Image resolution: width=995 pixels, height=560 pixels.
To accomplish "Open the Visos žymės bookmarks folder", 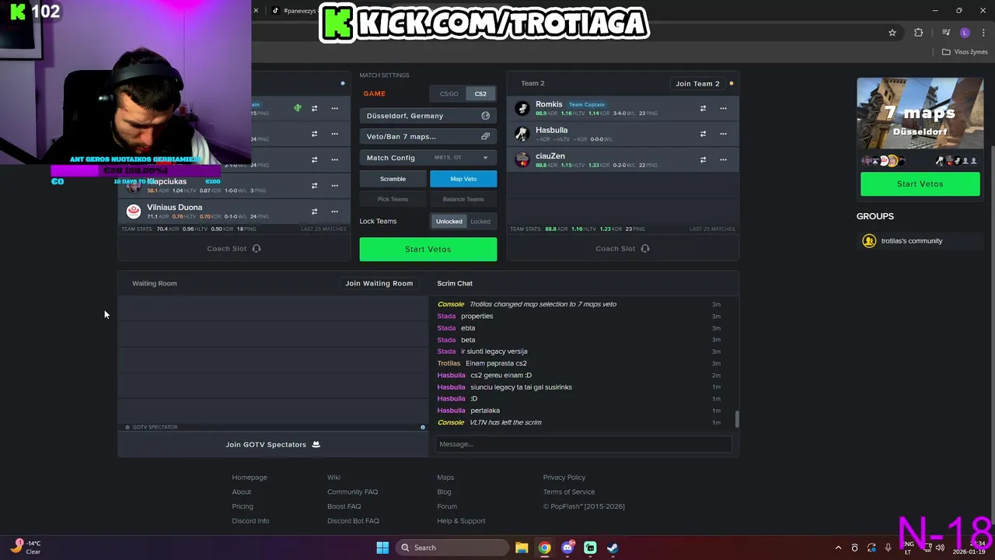I will (965, 52).
